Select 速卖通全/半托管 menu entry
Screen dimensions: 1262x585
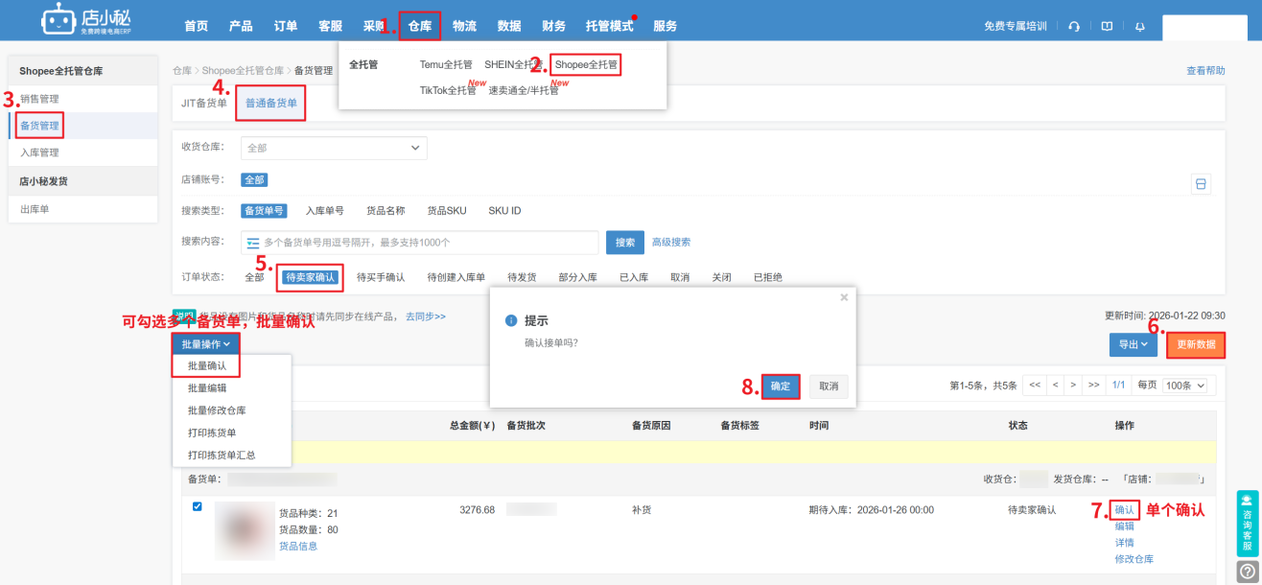click(x=524, y=91)
